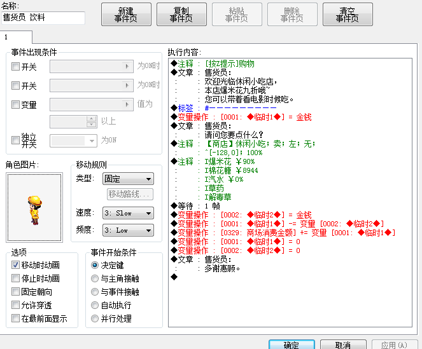
Task: Select the line 本店爆米花九折哦~
Action: coord(290,90)
